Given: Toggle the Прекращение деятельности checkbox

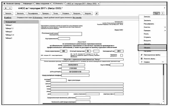Looking at the screenshot, I should (121, 55).
